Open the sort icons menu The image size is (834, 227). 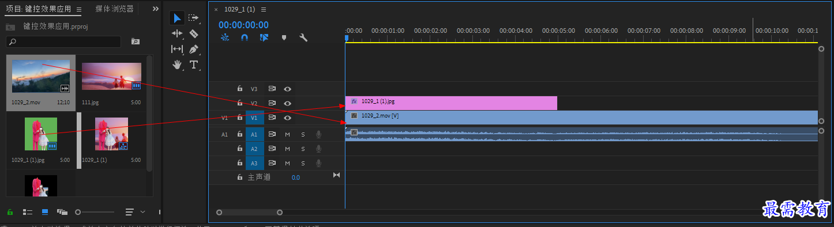130,212
